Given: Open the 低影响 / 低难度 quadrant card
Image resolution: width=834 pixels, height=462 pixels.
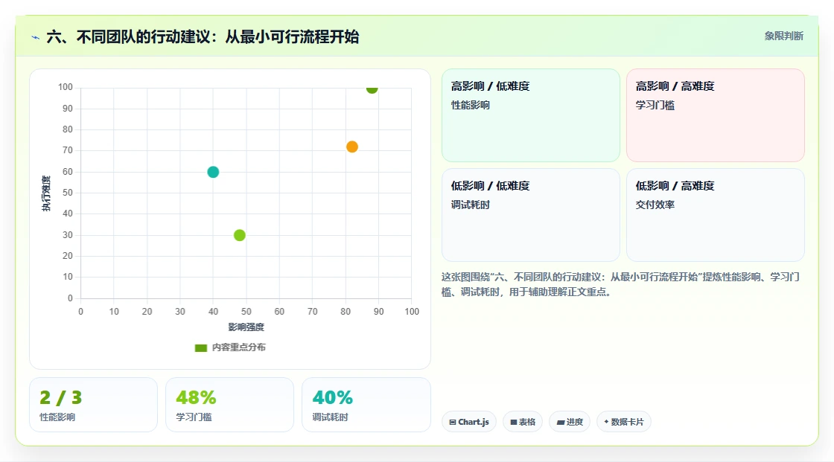Looking at the screenshot, I should 531,215.
